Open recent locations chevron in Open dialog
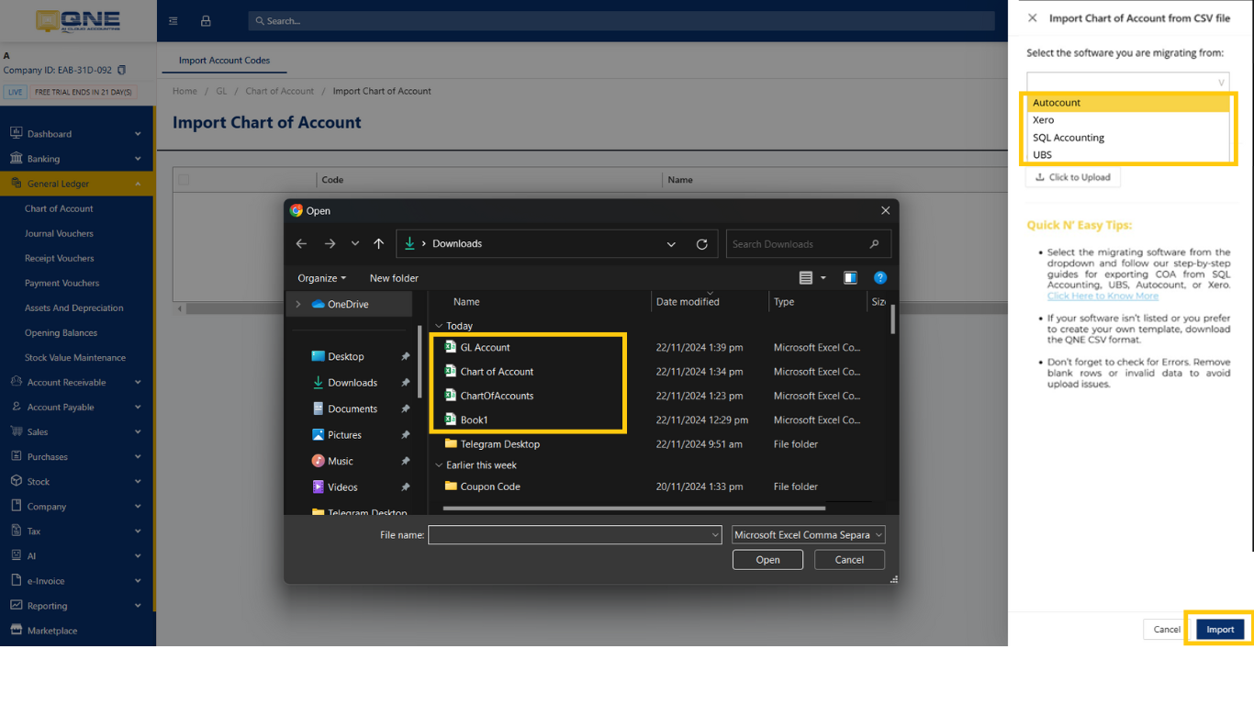1254x705 pixels. (x=355, y=243)
